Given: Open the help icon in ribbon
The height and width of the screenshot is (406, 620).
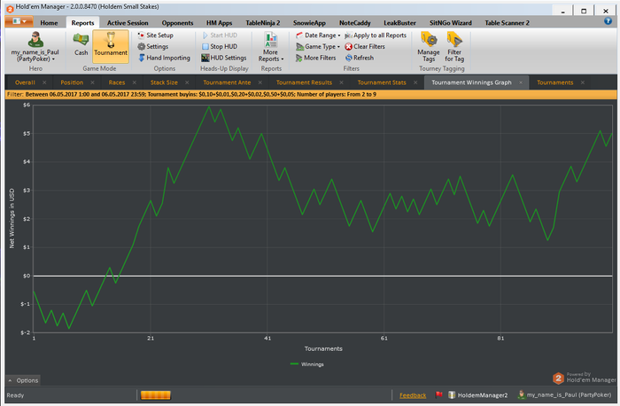Looking at the screenshot, I should 608,21.
